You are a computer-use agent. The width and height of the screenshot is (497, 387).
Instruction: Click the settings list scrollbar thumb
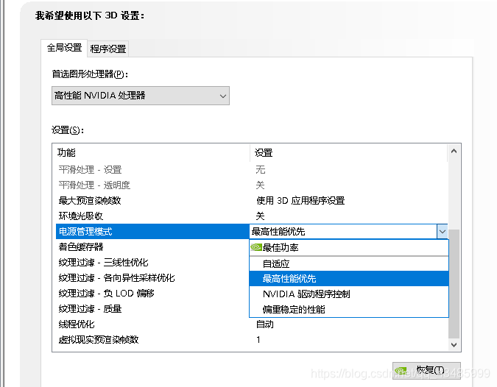(454, 284)
